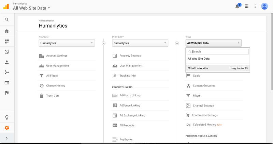Viewport: 273px width, 144px height.
Task: Expand sidebar with bottom chevron arrow
Action: [x=7, y=138]
